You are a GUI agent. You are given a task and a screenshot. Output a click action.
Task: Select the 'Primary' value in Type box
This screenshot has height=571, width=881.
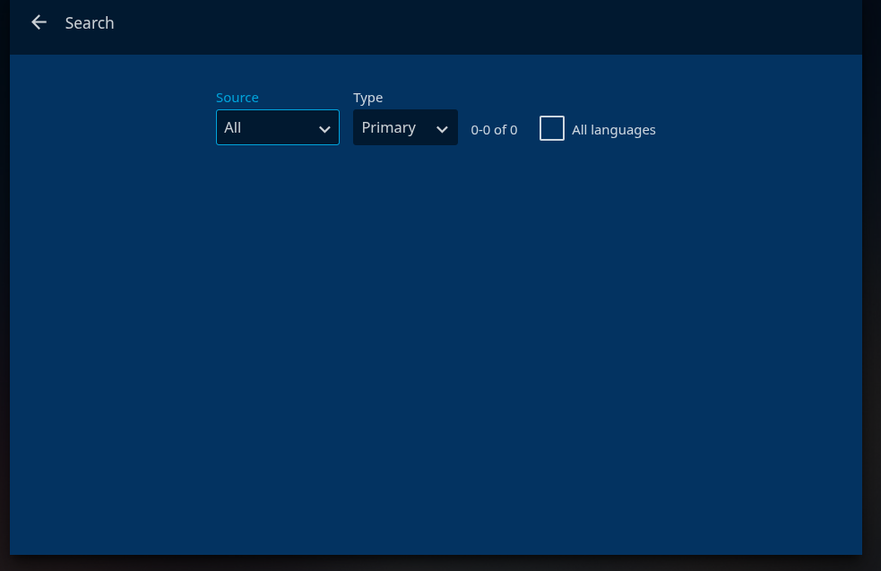pyautogui.click(x=389, y=128)
